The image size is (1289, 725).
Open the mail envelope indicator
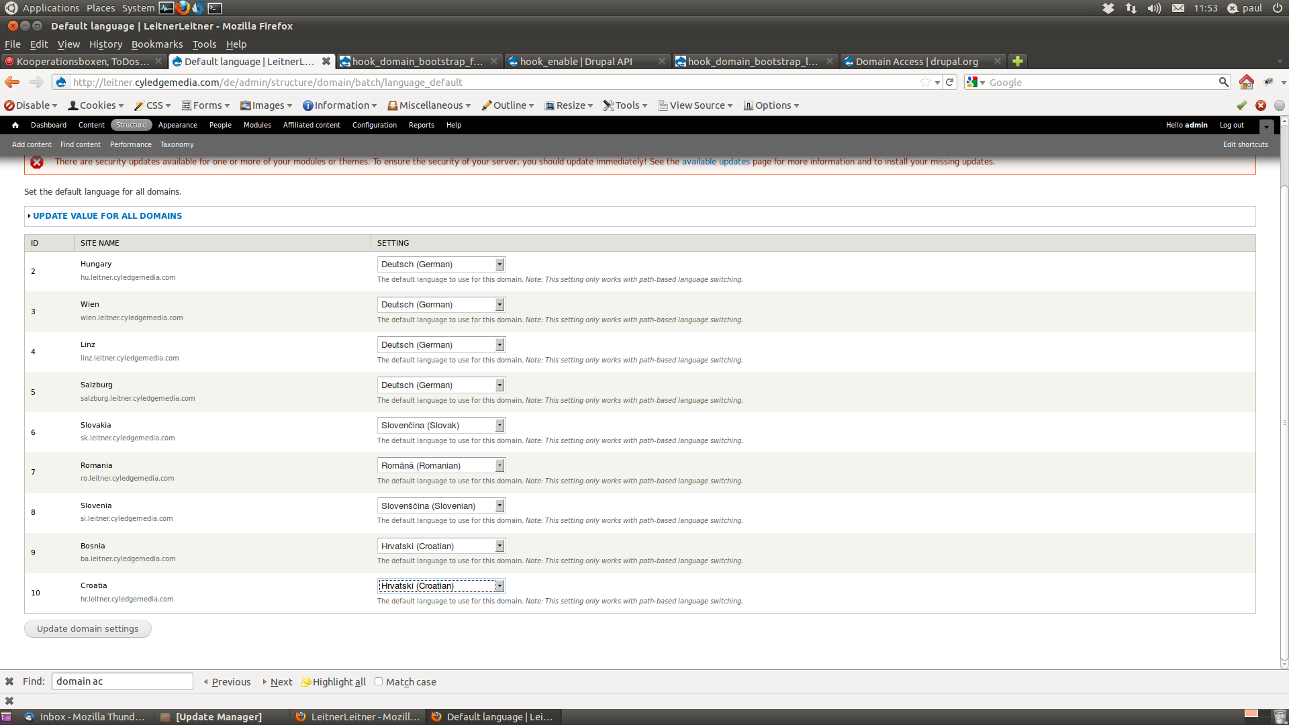pos(1178,8)
